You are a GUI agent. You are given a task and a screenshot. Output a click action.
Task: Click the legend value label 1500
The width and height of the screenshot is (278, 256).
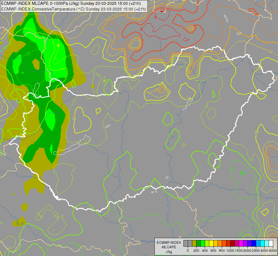(x=239, y=251)
